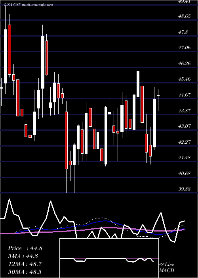Click the 43.87 price axis label
This screenshot has height=278, width=198.
[185, 111]
